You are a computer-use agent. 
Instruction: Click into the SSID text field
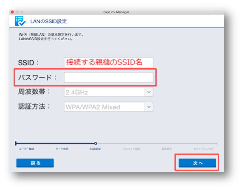pos(109,62)
